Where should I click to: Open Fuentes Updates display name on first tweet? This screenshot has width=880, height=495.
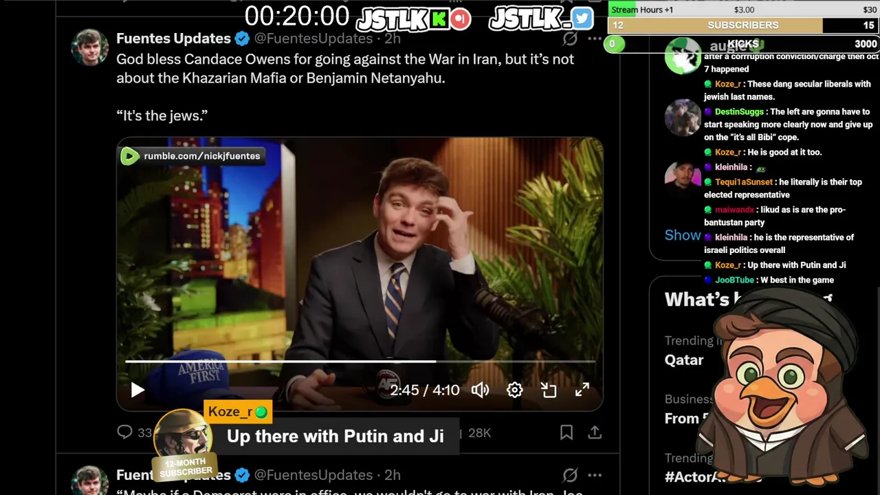tap(173, 38)
